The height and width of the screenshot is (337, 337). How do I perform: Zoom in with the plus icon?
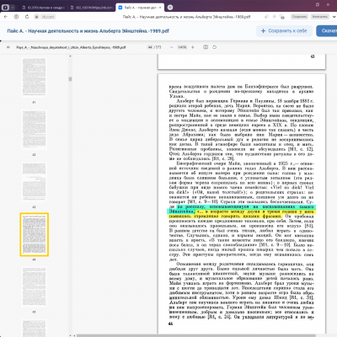[x=193, y=47]
